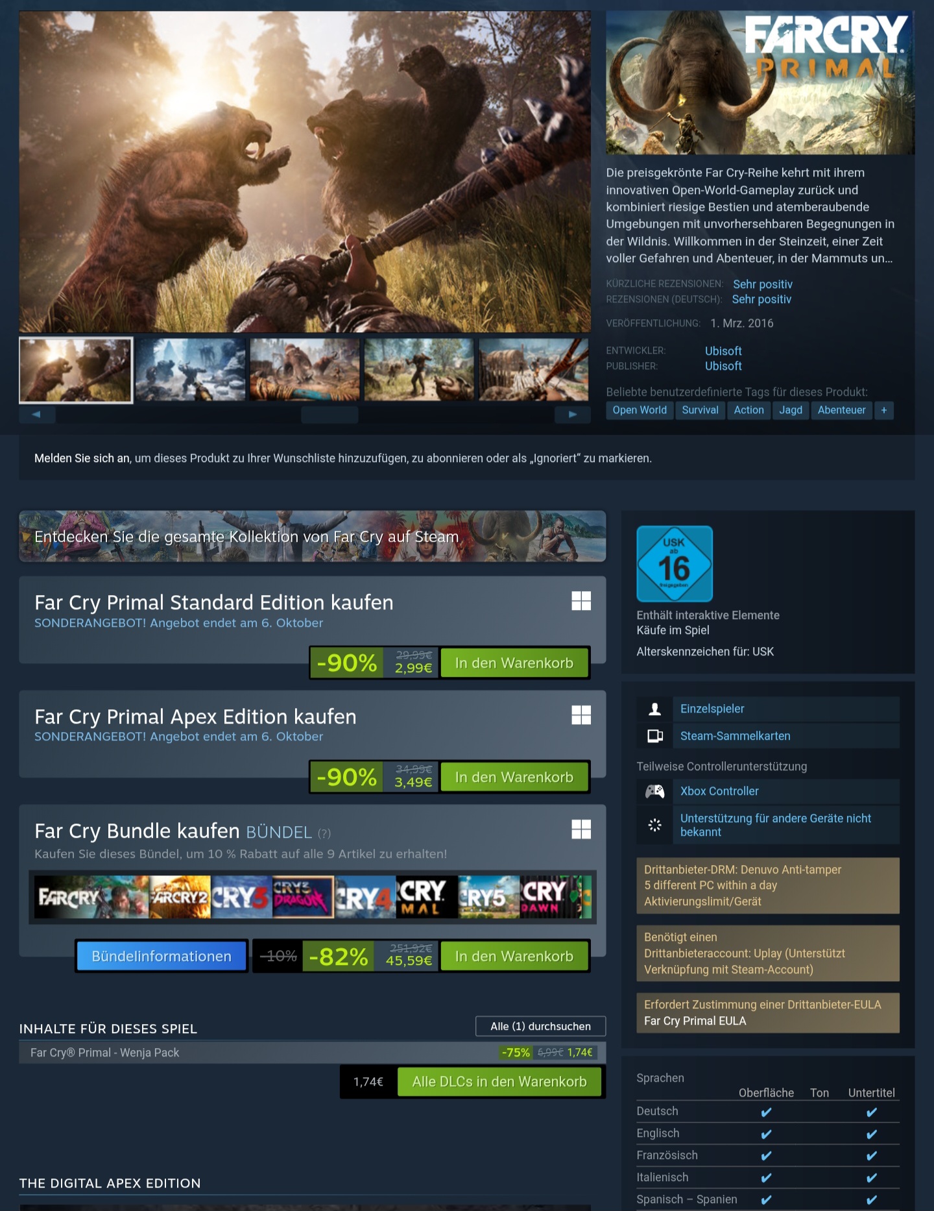Click the Survival tag
Screen dimensions: 934x1211
click(700, 410)
